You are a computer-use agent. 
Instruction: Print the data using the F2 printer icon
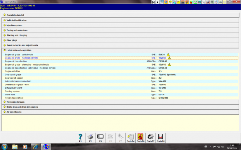click(x=90, y=138)
